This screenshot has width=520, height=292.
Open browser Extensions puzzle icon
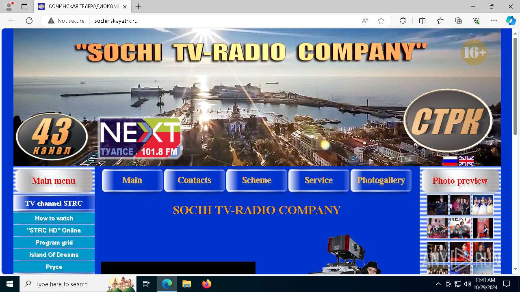click(x=403, y=21)
